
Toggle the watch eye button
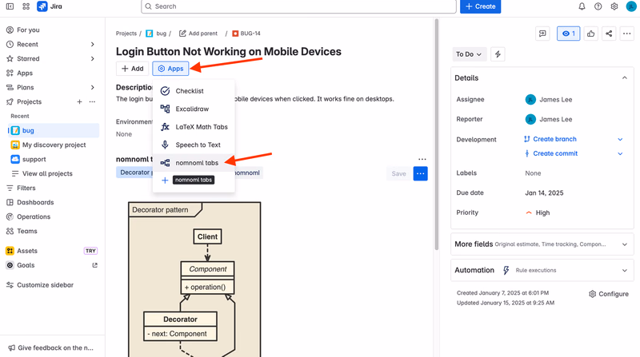pos(569,34)
